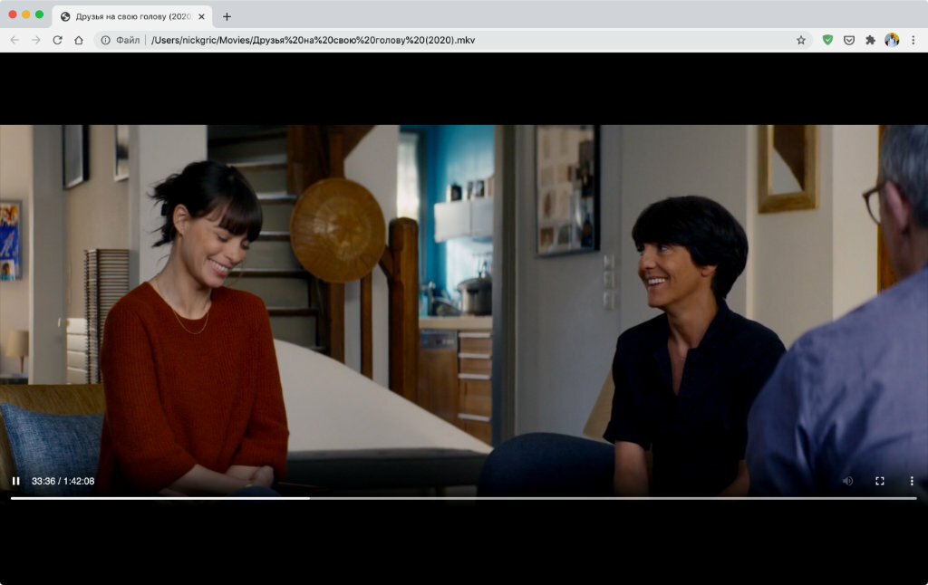Screen dimensions: 928x585
Task: Open the browser home page
Action: [x=79, y=40]
